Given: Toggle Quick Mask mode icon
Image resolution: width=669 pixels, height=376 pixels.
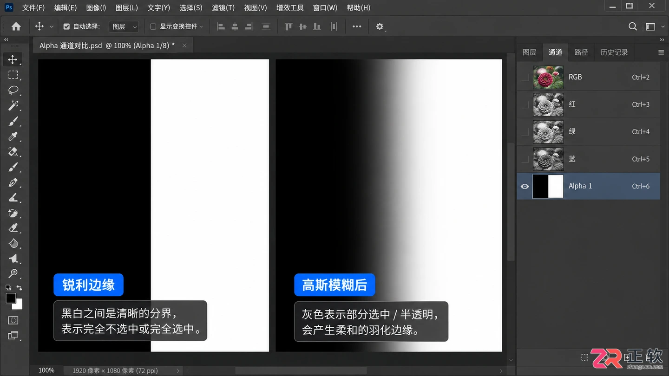Looking at the screenshot, I should 13,320.
